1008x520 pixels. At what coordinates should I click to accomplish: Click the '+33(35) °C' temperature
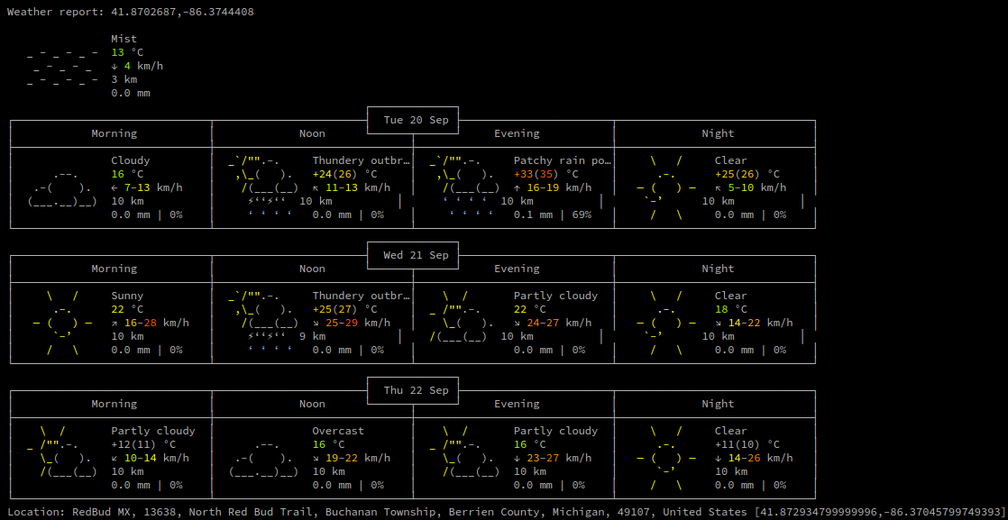546,174
